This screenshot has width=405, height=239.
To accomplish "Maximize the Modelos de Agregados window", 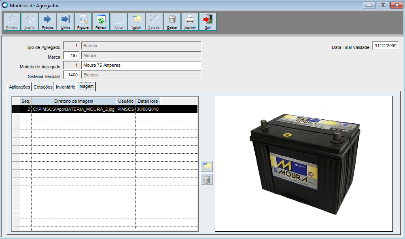I will [383, 5].
